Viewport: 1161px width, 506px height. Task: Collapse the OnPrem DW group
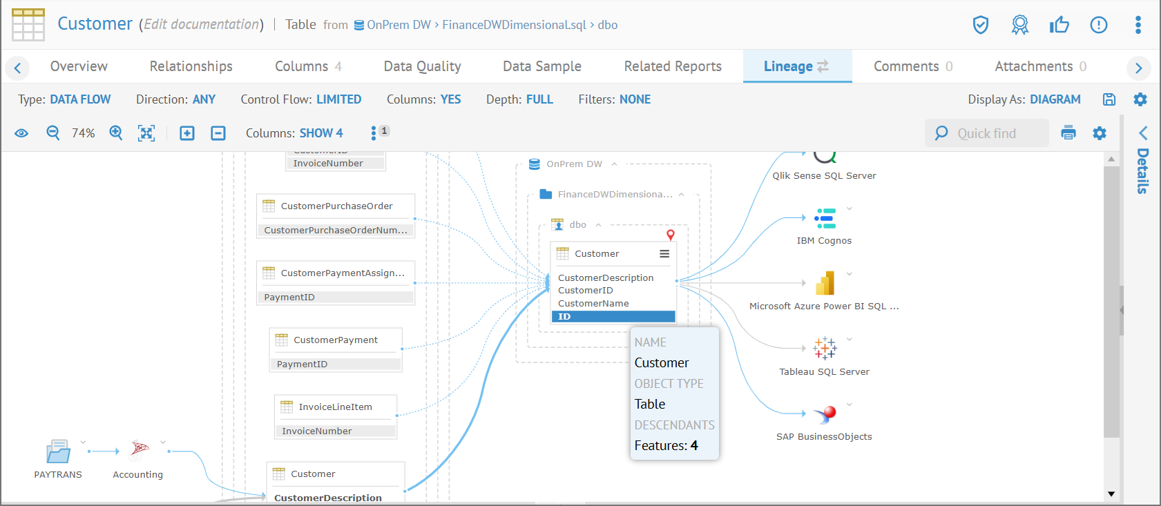[614, 164]
